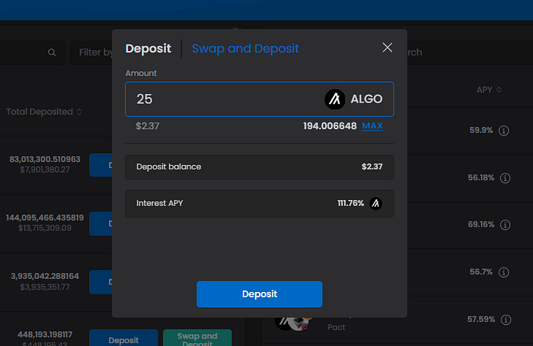This screenshot has height=346, width=533.
Task: Click the 69.16% APY value
Action: pos(481,224)
